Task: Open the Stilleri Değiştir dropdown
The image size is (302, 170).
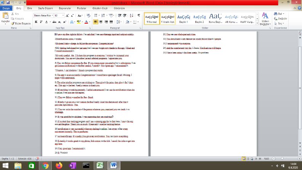Action: click(265, 19)
